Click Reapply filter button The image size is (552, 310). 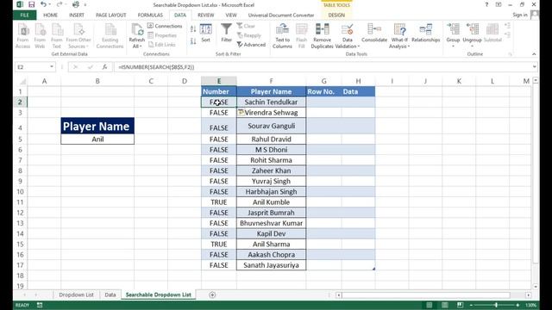[249, 35]
